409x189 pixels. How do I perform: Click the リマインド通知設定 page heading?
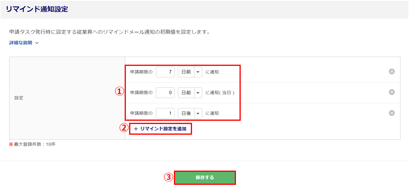coord(37,9)
